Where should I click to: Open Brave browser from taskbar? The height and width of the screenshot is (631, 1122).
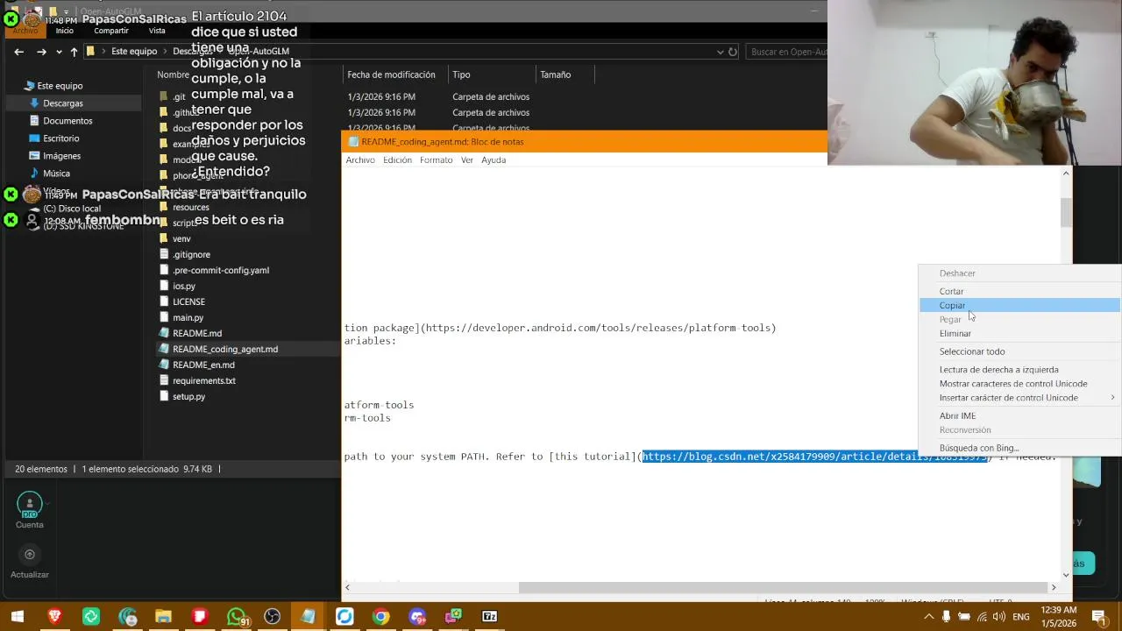point(54,617)
